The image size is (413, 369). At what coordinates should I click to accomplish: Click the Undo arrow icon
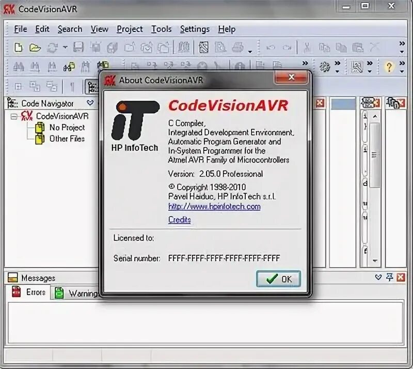click(271, 48)
